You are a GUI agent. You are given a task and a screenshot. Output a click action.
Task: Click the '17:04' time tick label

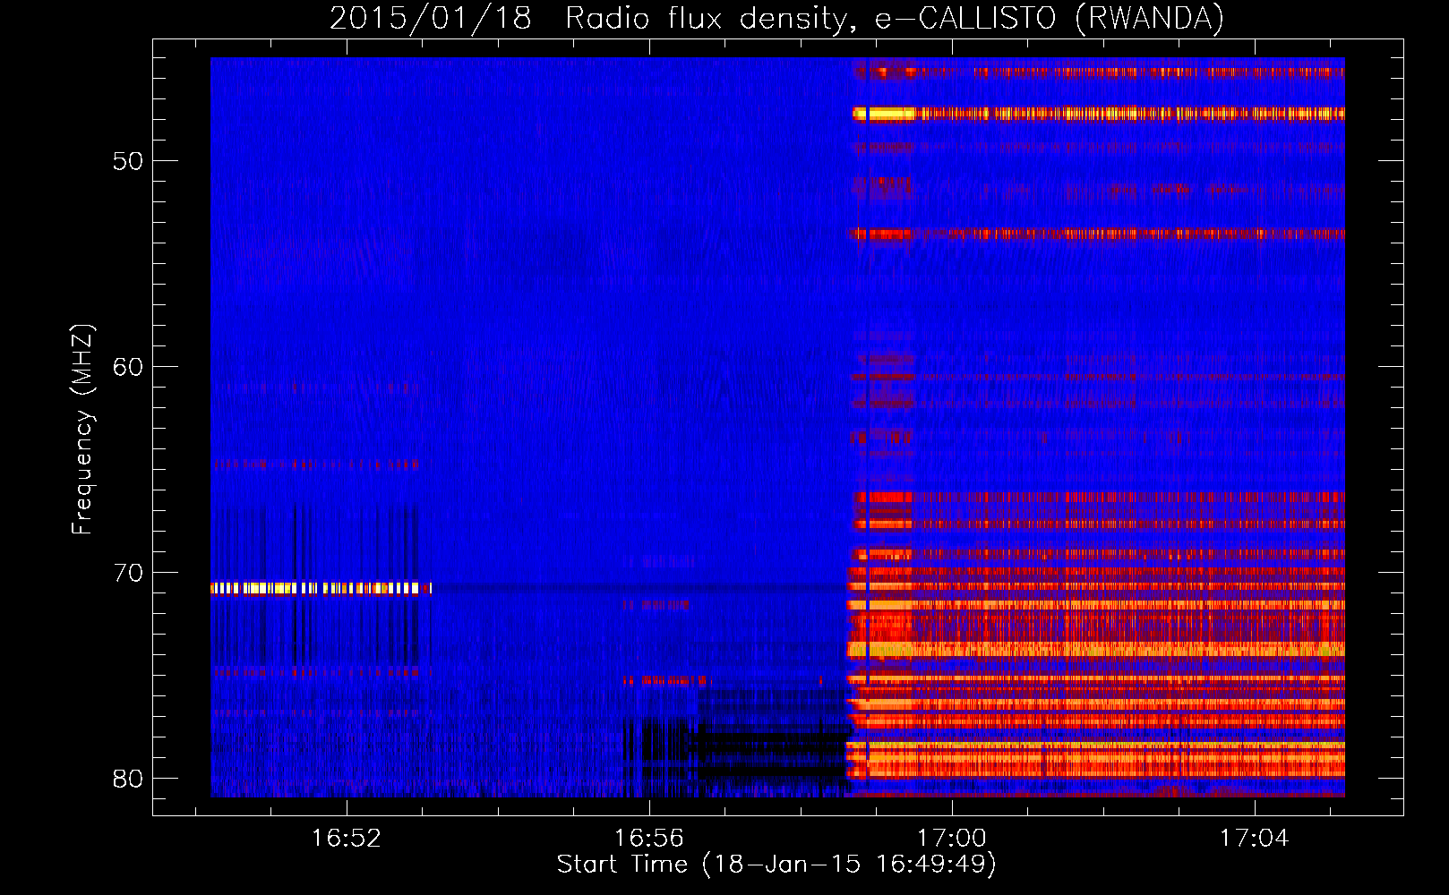(x=1255, y=838)
